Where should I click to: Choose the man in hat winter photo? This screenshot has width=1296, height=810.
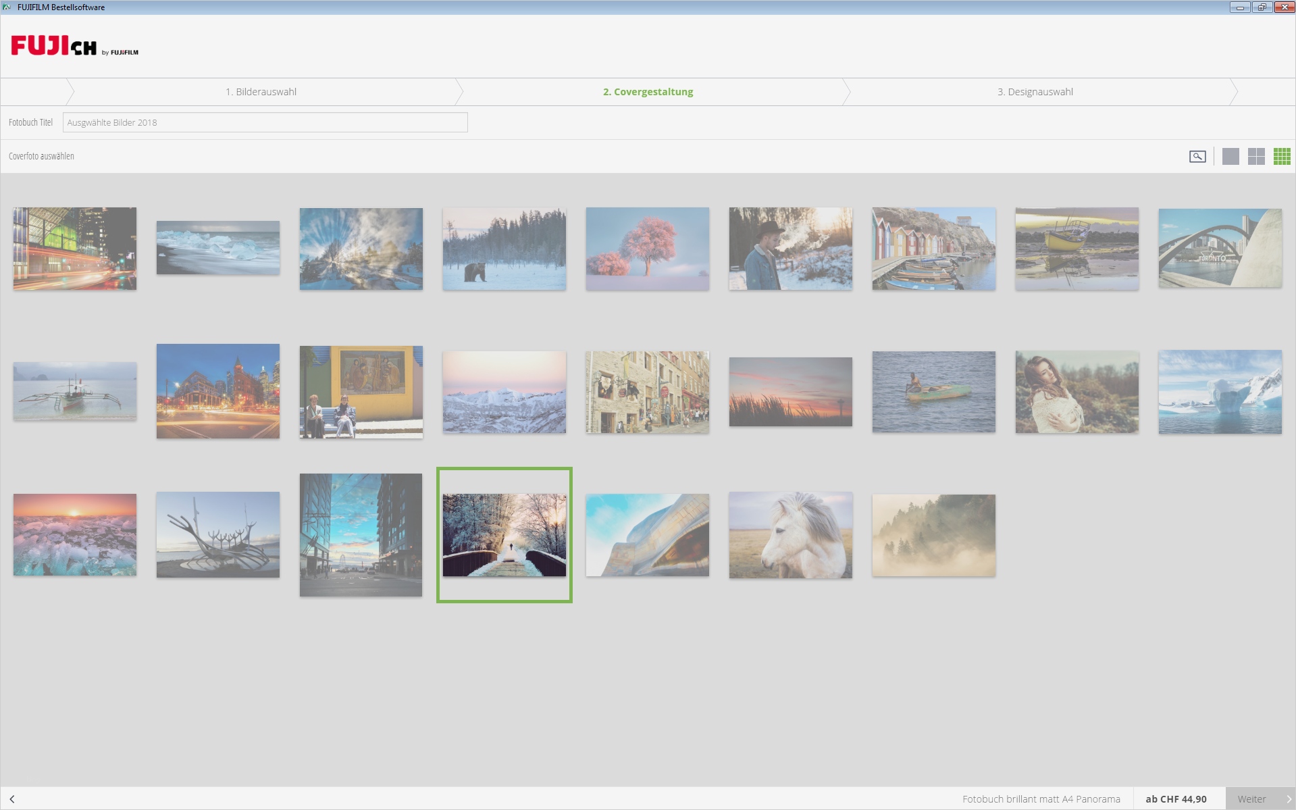click(791, 249)
